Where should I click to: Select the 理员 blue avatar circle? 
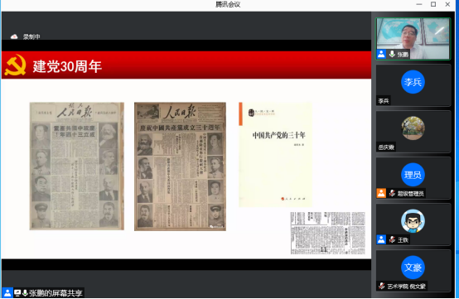(413, 175)
